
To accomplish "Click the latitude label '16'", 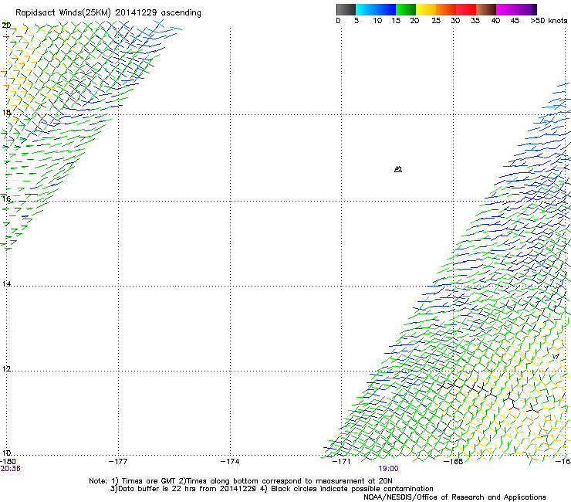I will point(6,198).
